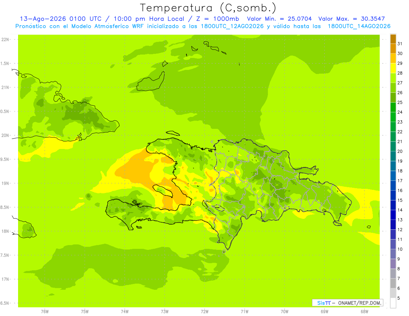Screen dimensions: 409x316
Task: Click the '18N' latitude label
Action: pyautogui.click(x=5, y=231)
